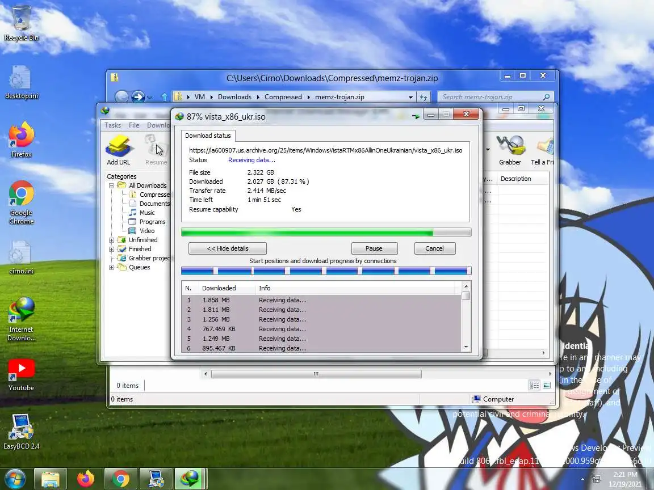Collapse the All Downloads tree node
Image resolution: width=654 pixels, height=490 pixels.
111,185
